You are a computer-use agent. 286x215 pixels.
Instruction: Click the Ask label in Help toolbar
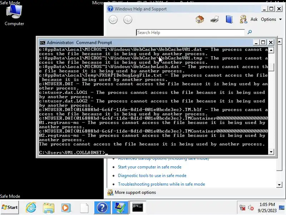coord(254,19)
